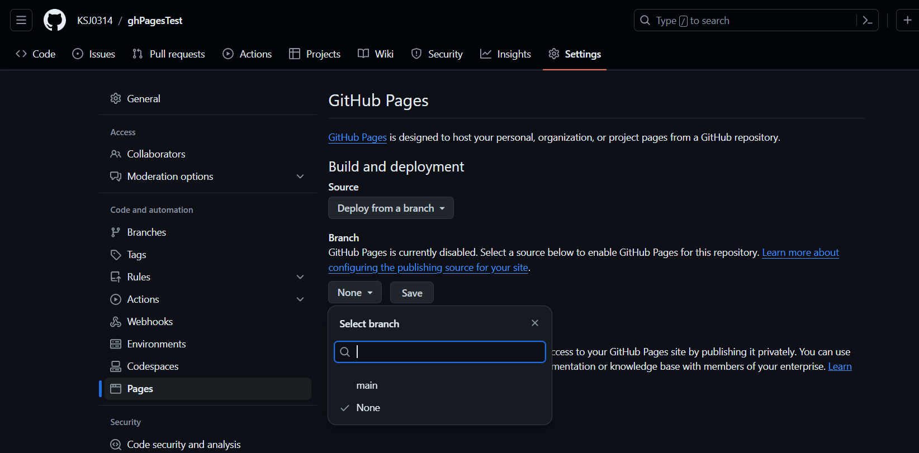919x453 pixels.
Task: Click the Code tab angle-brackets icon
Action: pyautogui.click(x=21, y=54)
